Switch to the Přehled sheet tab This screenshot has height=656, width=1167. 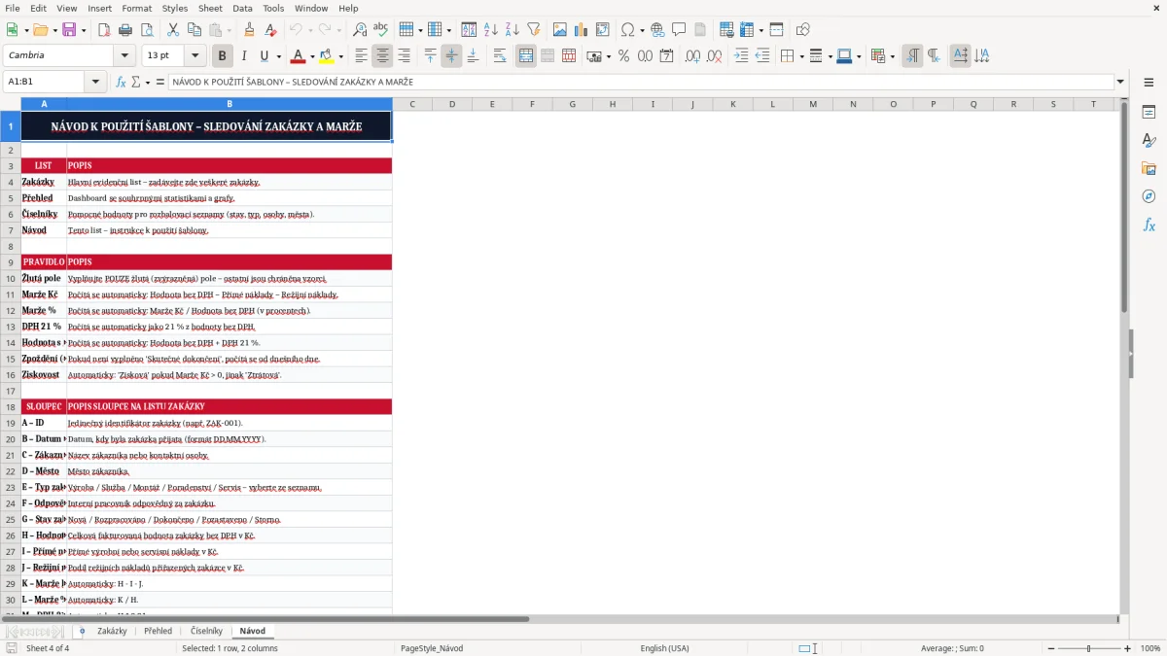(x=158, y=632)
